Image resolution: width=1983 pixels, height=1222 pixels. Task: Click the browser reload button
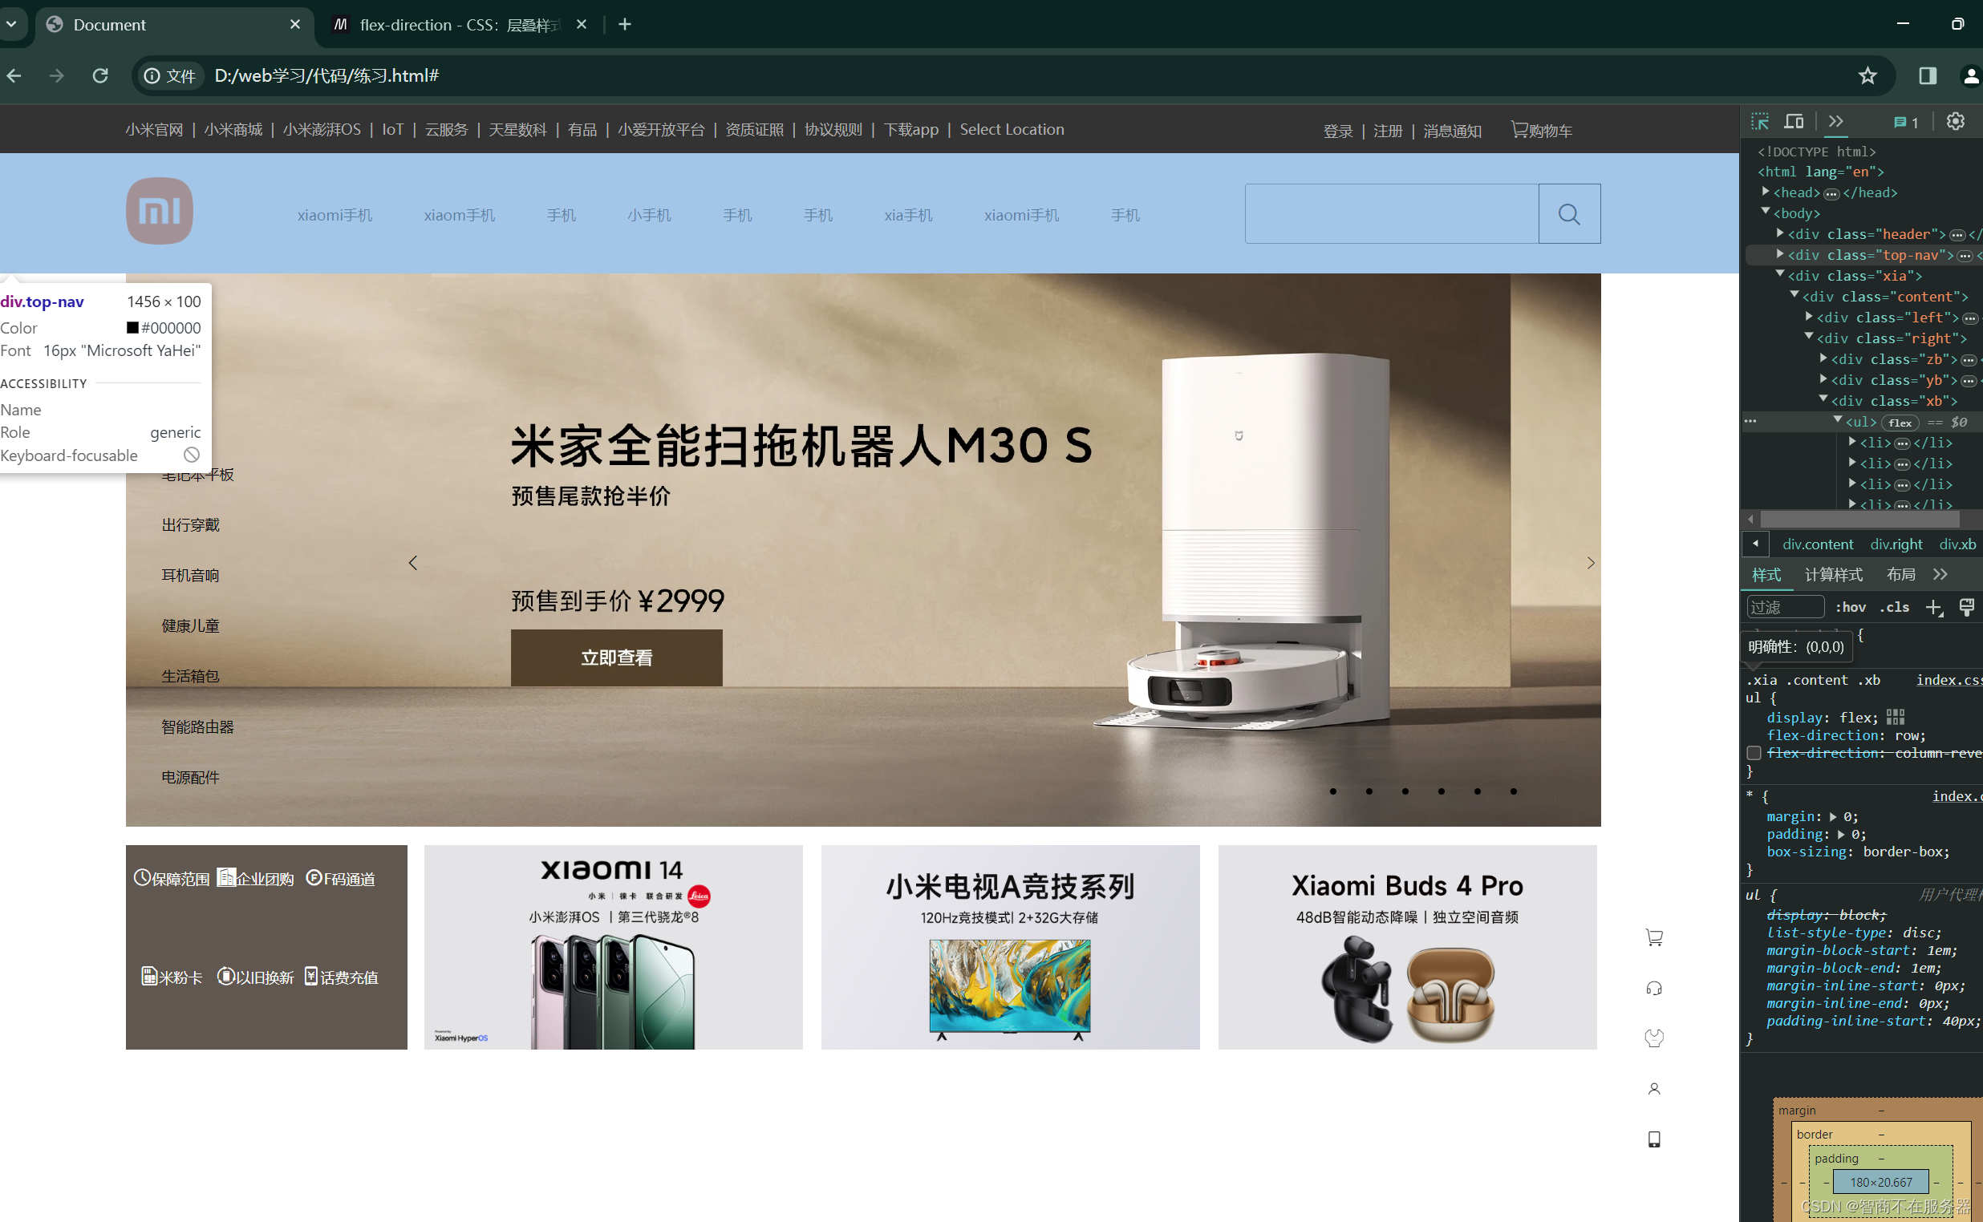click(x=100, y=75)
